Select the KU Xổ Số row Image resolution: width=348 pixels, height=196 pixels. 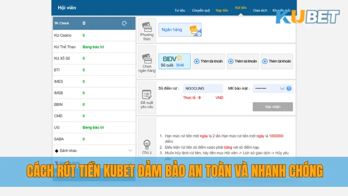94,58
